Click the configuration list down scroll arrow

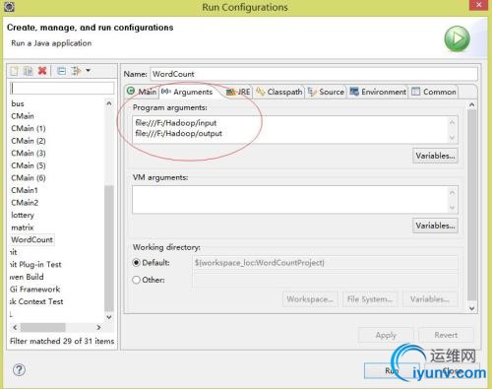coord(109,317)
